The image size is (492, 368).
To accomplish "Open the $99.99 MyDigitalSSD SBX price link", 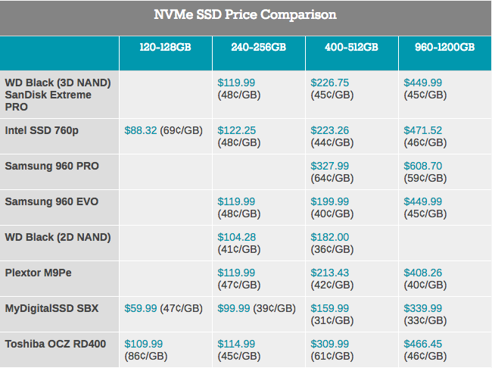I will pos(233,308).
